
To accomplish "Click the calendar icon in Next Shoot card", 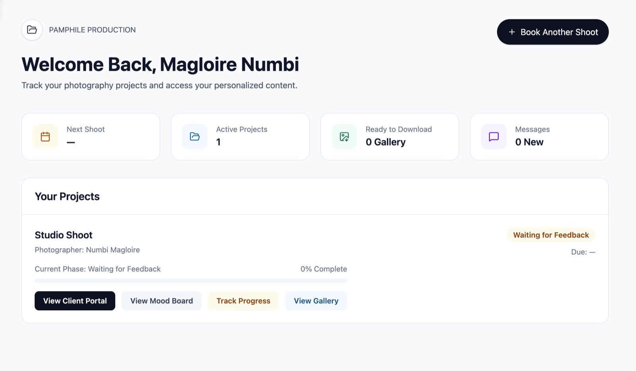I will pos(45,137).
